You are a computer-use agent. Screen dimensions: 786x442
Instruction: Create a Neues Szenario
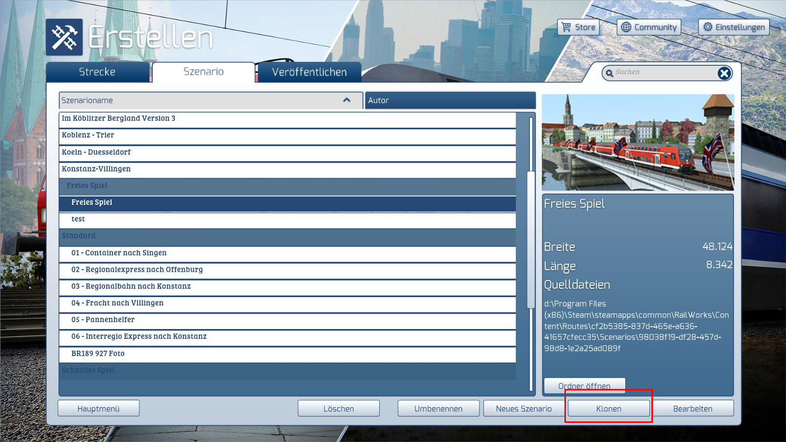tap(524, 409)
